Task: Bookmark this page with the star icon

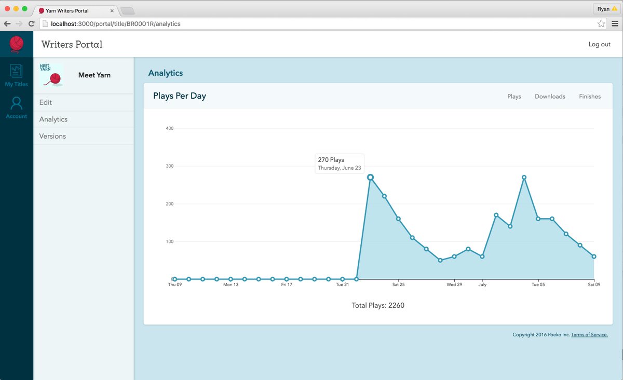Action: [601, 23]
